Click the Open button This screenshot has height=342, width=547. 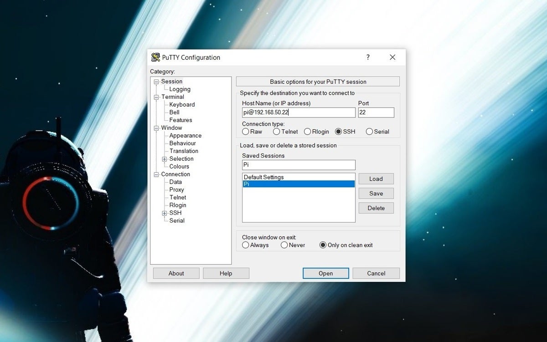pos(326,273)
